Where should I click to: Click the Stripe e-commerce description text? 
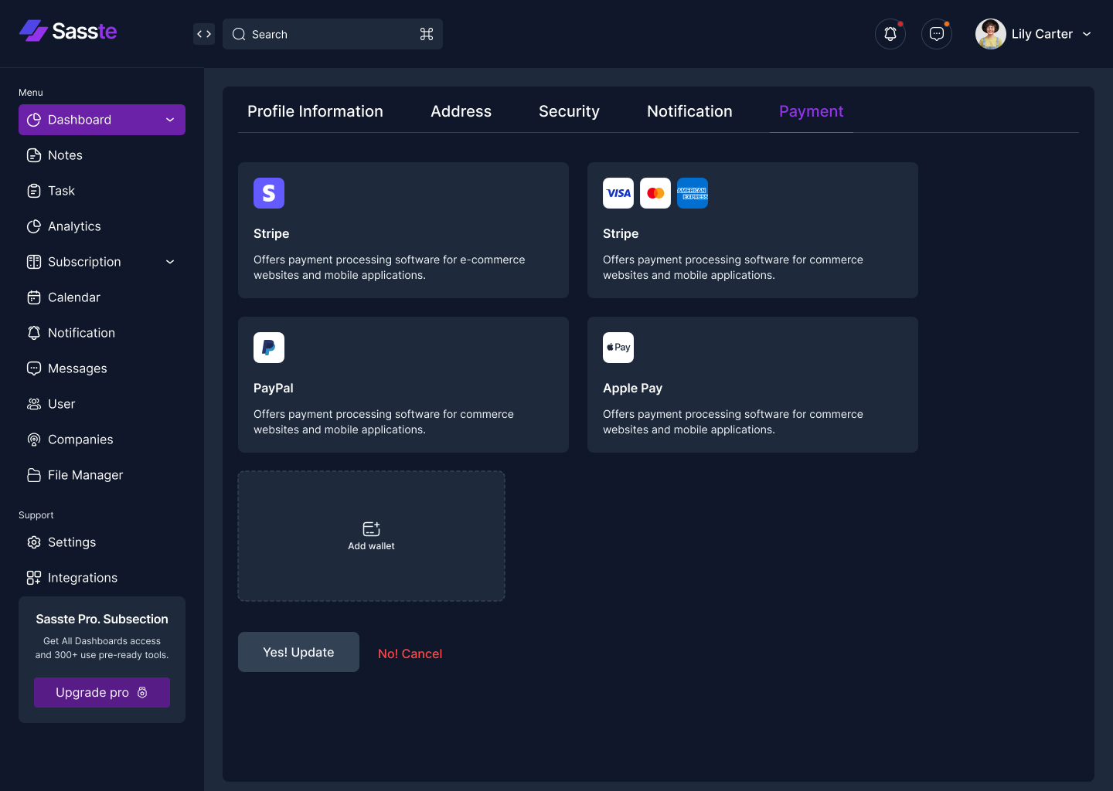click(x=390, y=267)
